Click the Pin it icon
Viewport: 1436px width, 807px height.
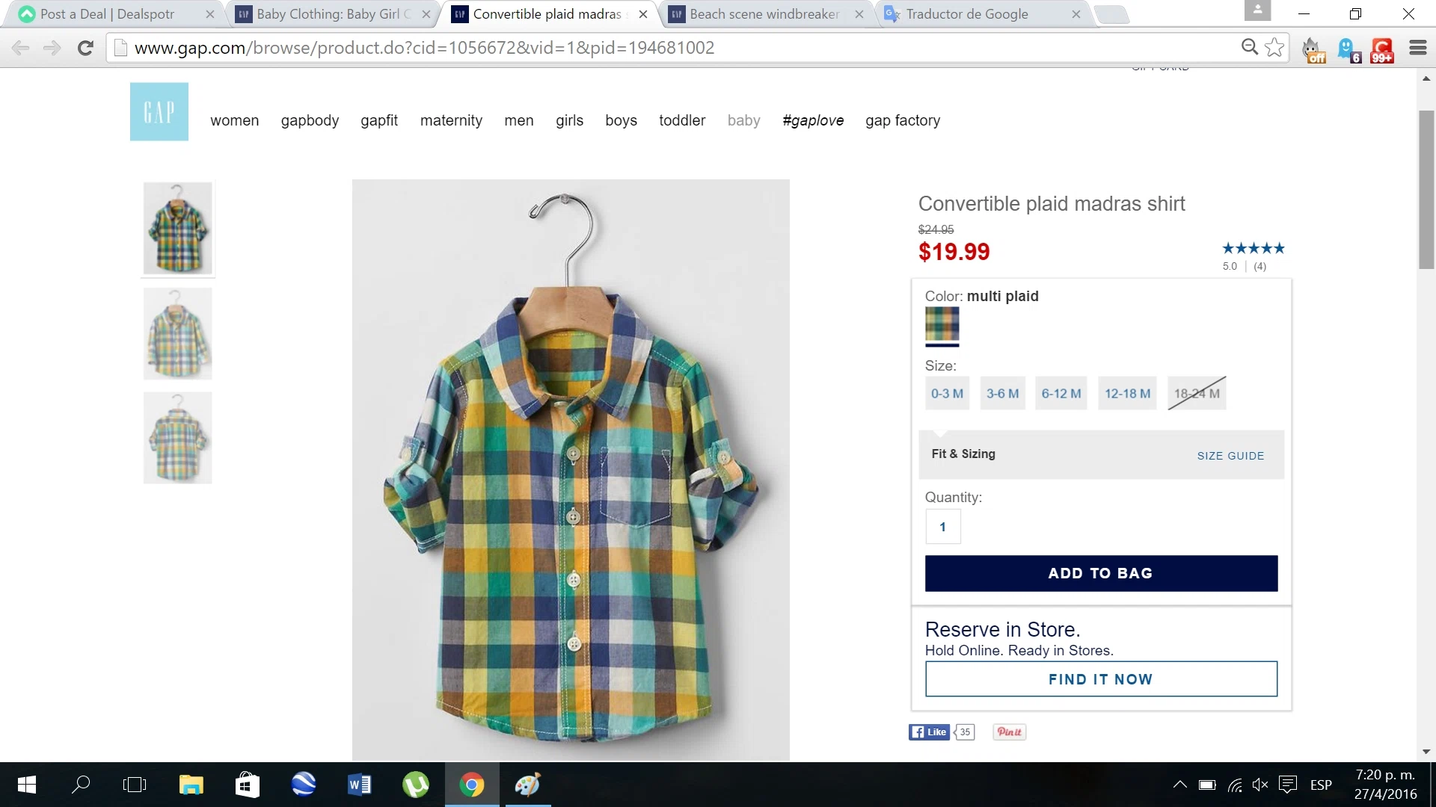point(1009,732)
